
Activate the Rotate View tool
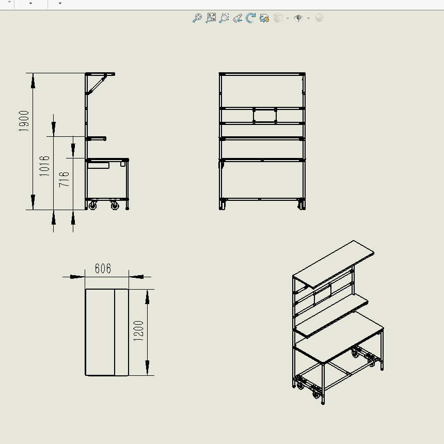click(250, 18)
